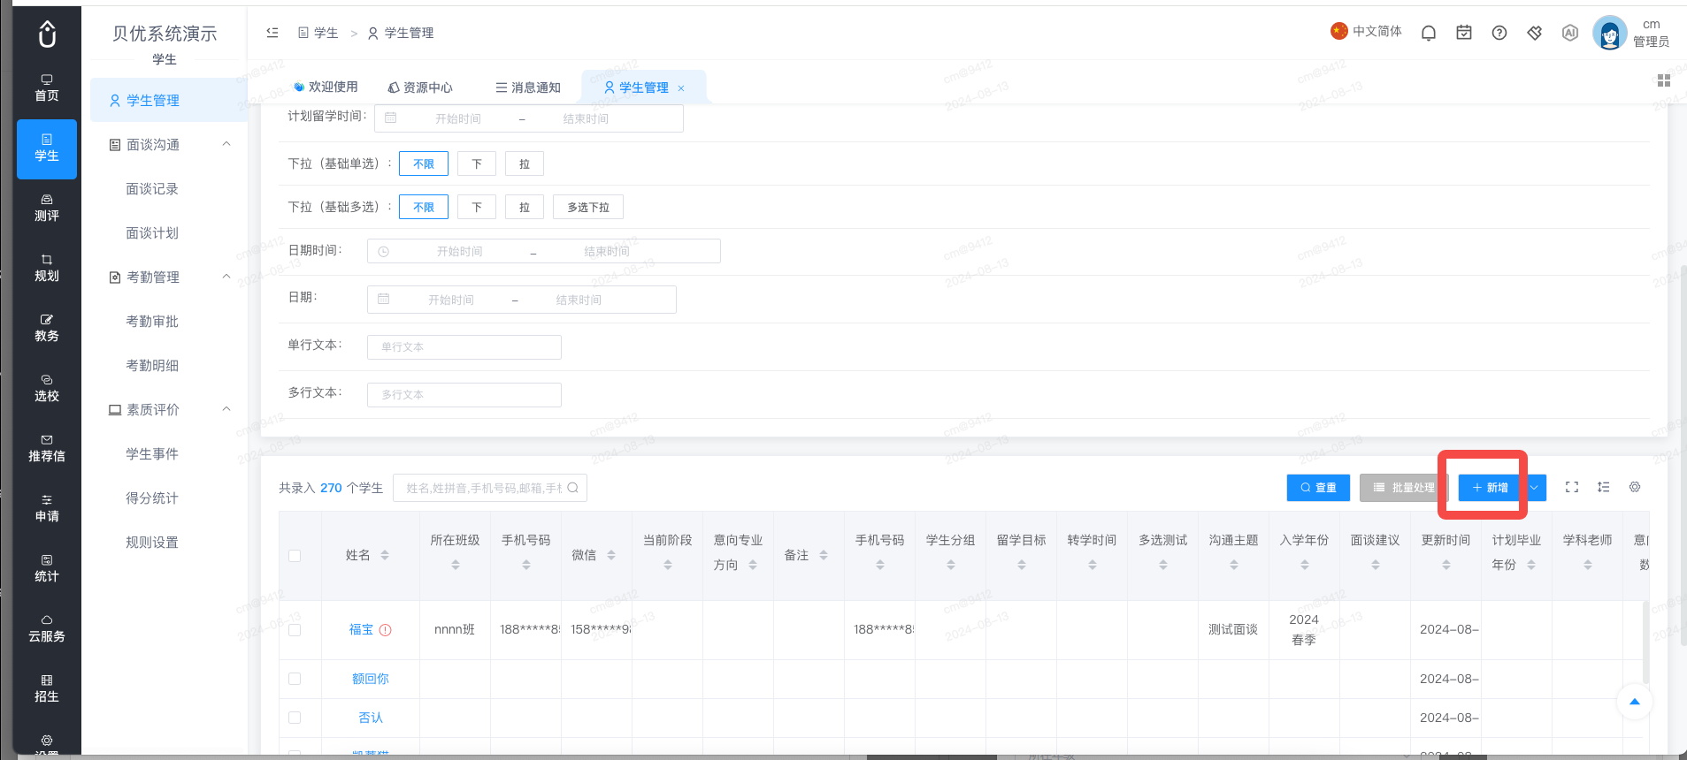This screenshot has width=1687, height=760.
Task: Click the row density list icon
Action: [x=1604, y=487]
